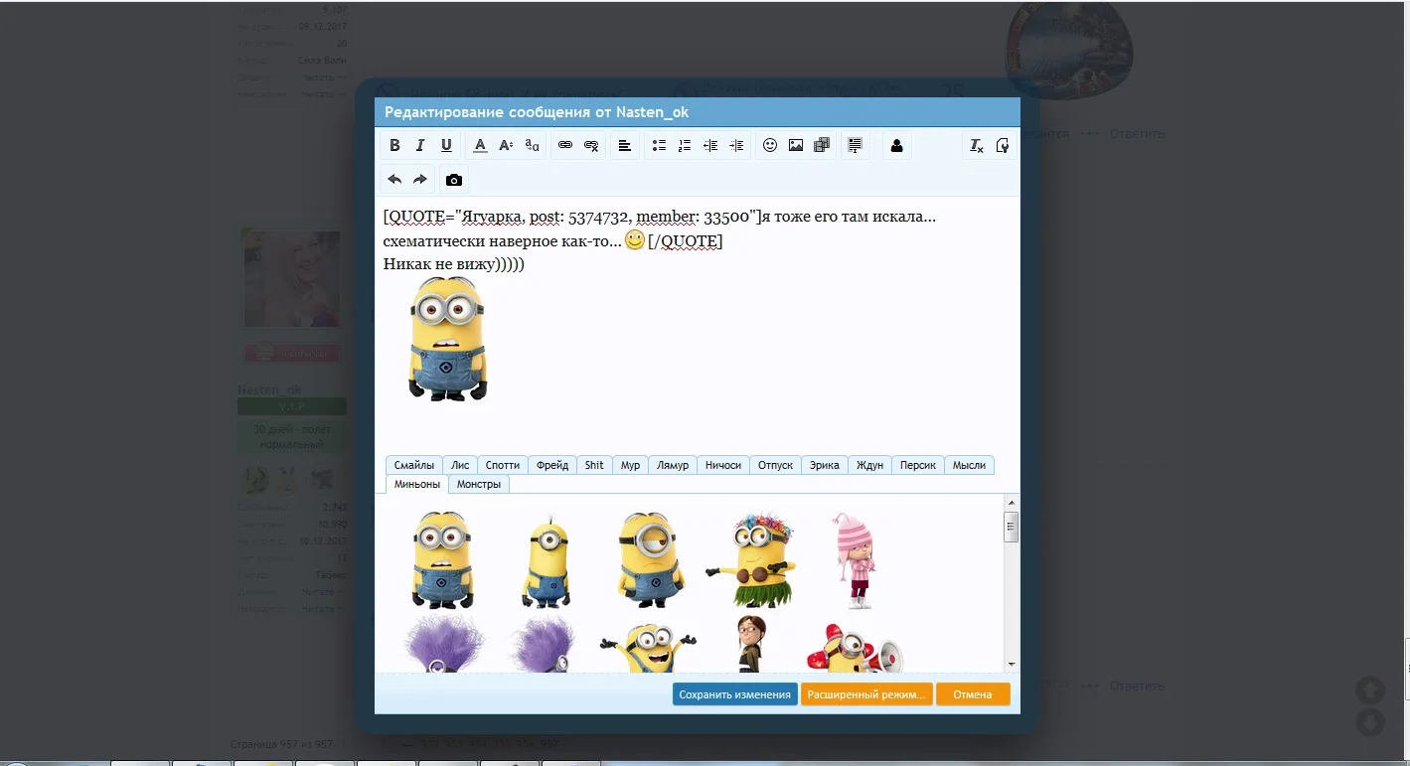Screen dimensions: 1410x766
Task: Switch to the Эрика smiley tab
Action: 825,465
